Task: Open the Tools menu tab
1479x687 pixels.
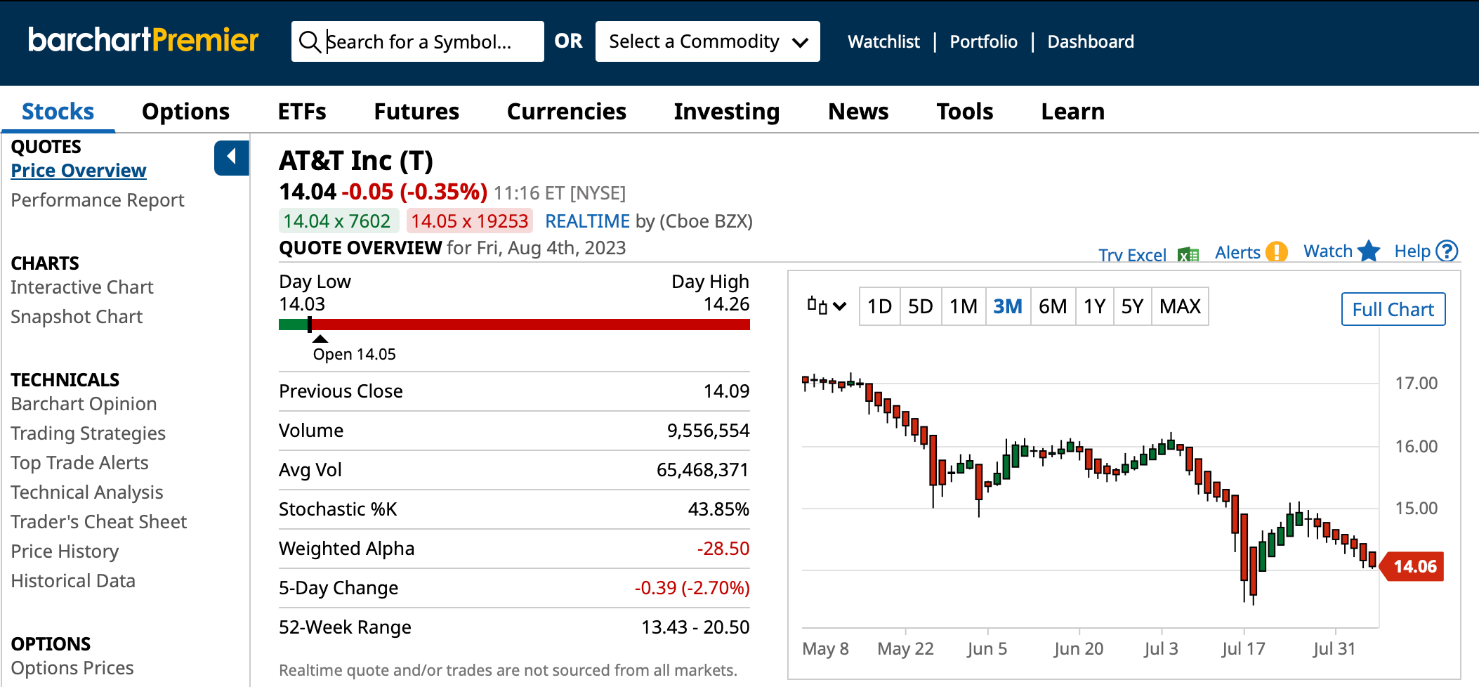Action: tap(965, 111)
